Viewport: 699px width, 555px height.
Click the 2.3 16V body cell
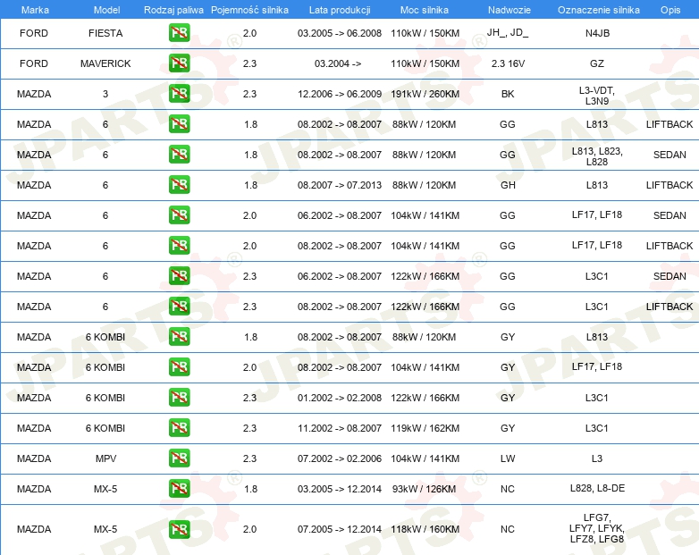pyautogui.click(x=509, y=63)
